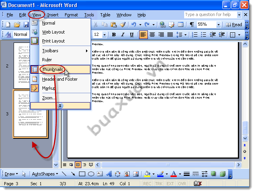Toggle Align Right paragraph alignment
255x193 pixels.
click(161, 35)
